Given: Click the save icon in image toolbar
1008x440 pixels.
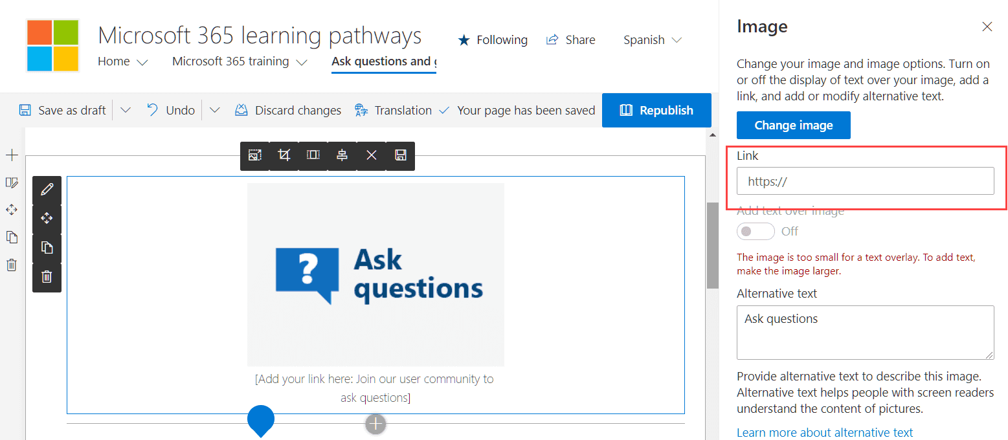Looking at the screenshot, I should click(400, 155).
